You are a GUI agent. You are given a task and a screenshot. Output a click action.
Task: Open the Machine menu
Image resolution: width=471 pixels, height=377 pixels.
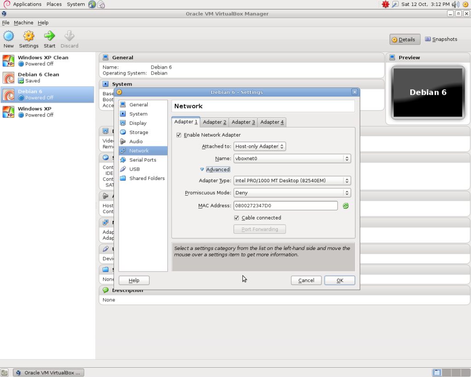23,23
